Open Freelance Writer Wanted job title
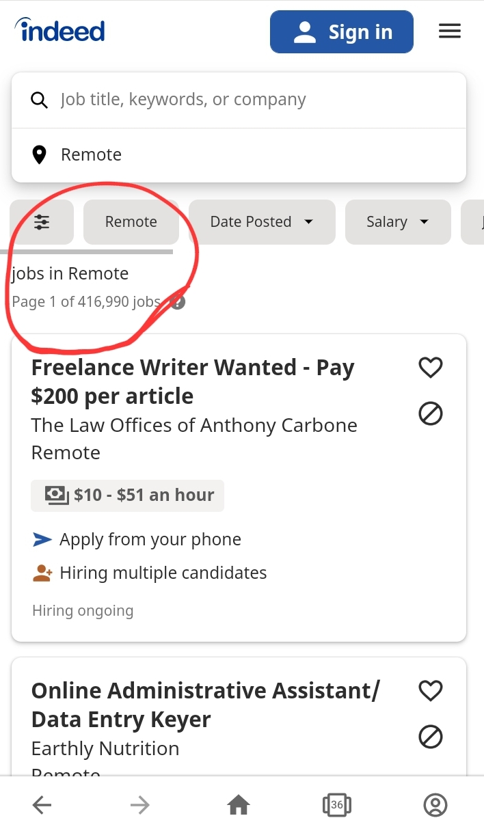Image resolution: width=484 pixels, height=831 pixels. click(x=193, y=382)
